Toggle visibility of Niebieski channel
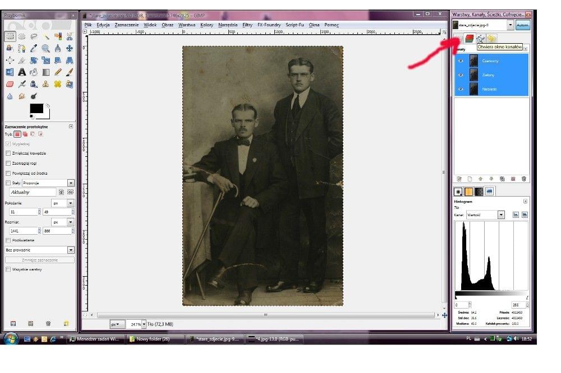Image resolution: width=561 pixels, height=373 pixels. point(461,89)
